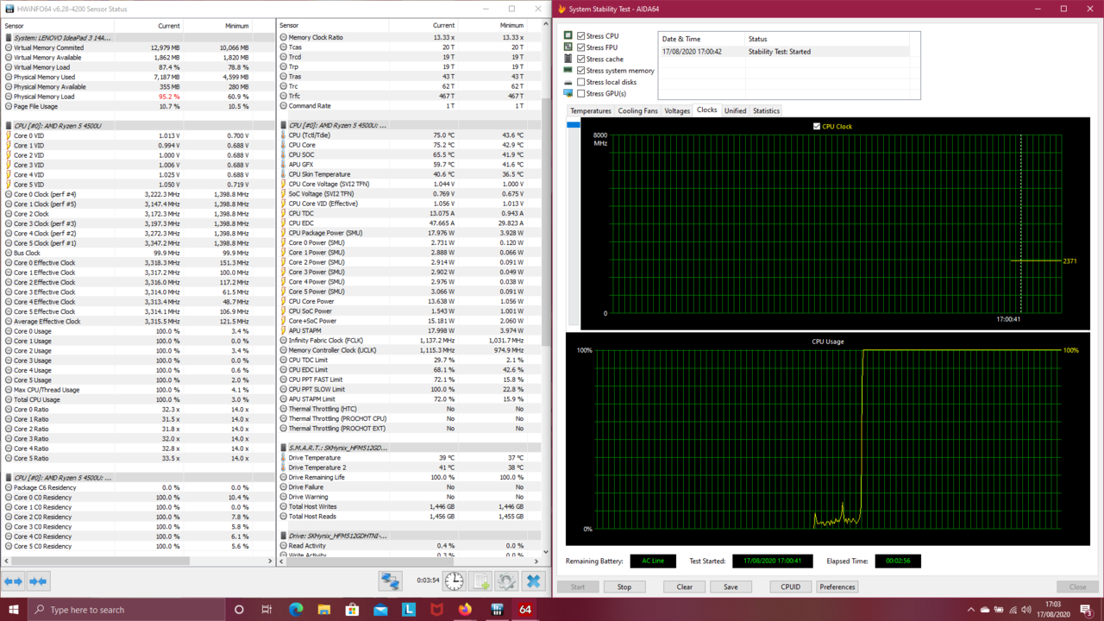Toggle the CPU Clock graph checkbox
Screen dimensions: 1104x621
[x=817, y=126]
